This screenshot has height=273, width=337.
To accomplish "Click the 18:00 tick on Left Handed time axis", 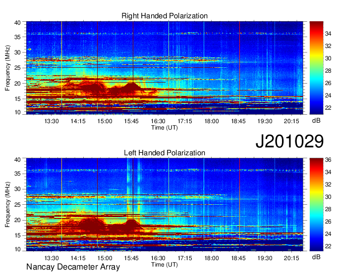I will coord(212,258).
